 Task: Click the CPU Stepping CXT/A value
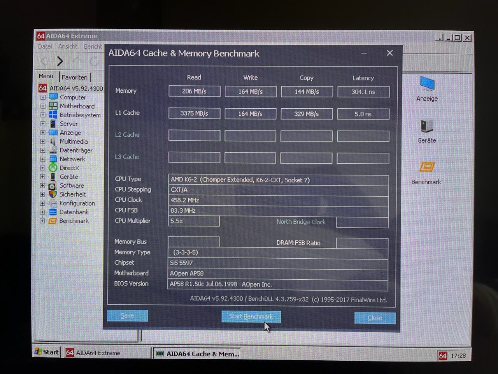point(278,190)
